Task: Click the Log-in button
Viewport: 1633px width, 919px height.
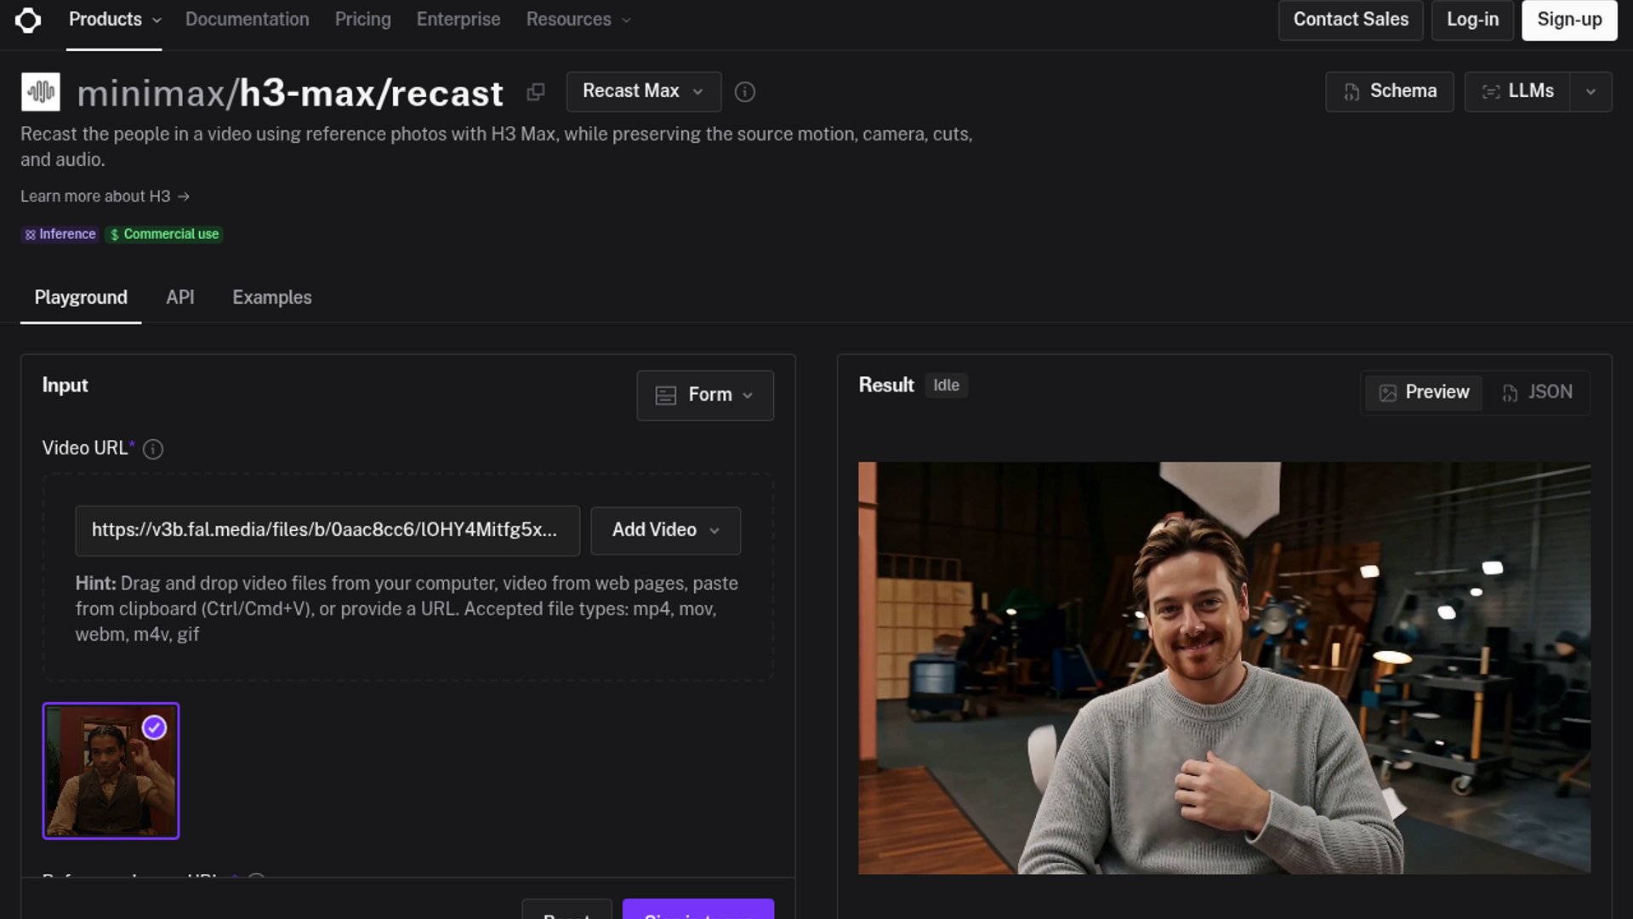Action: click(x=1472, y=20)
